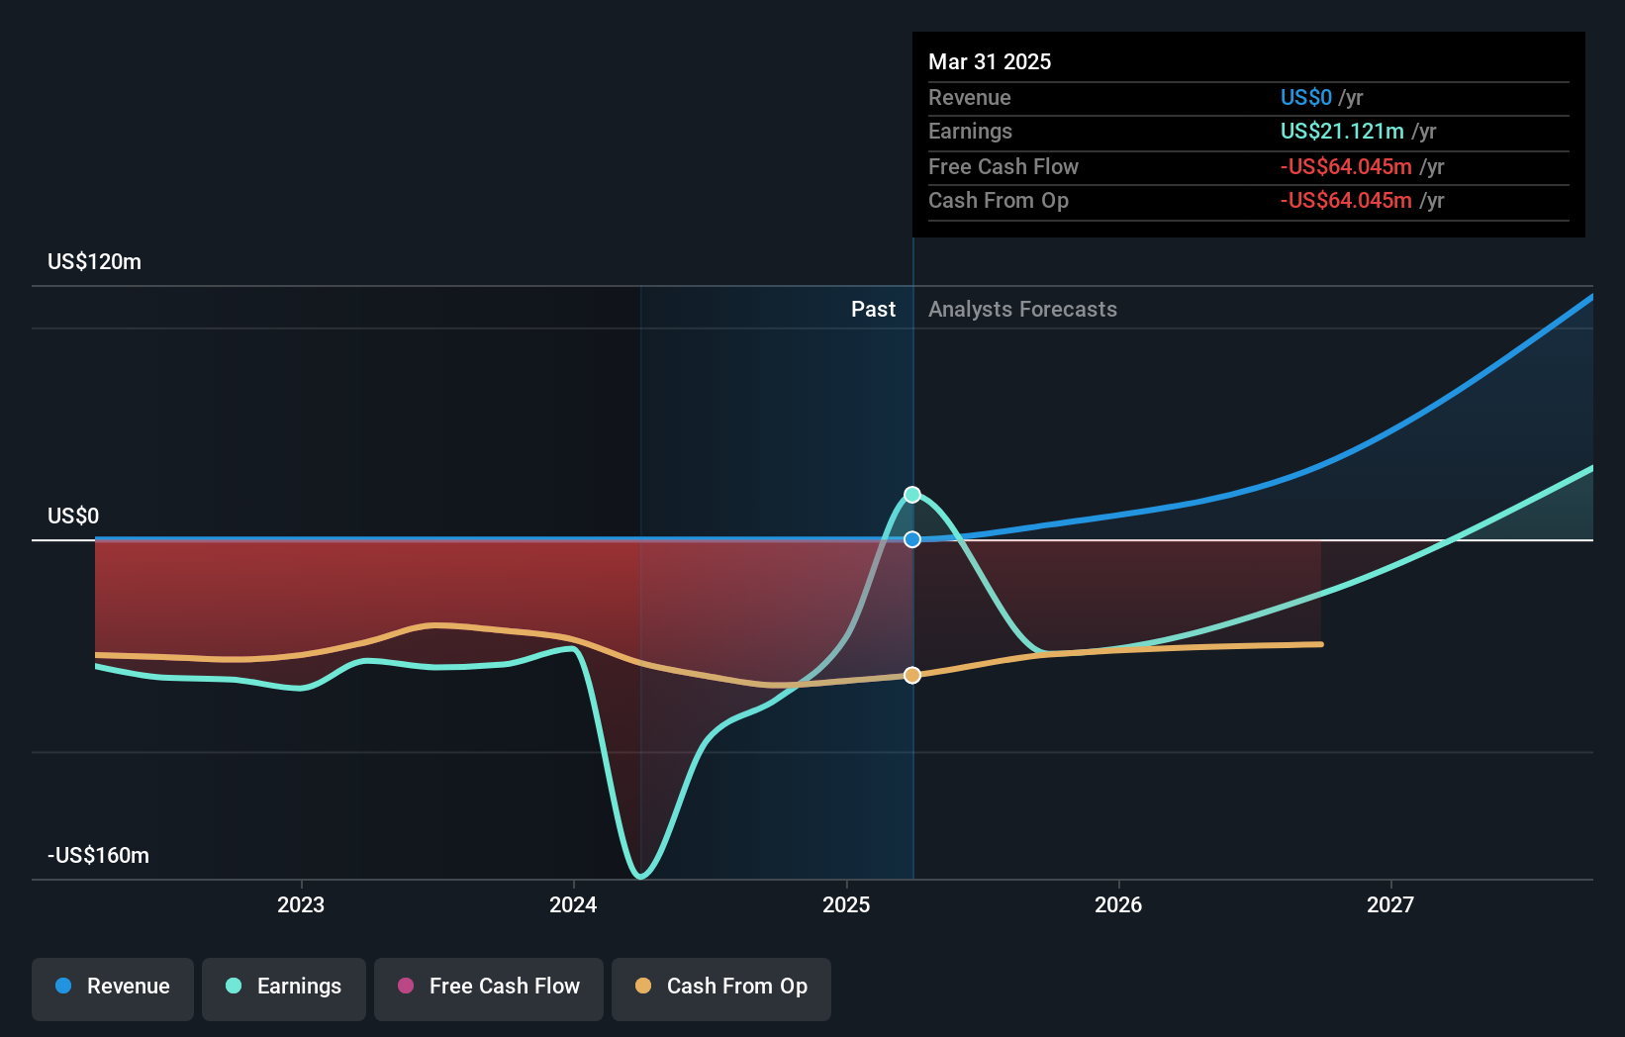Select the 2024 x-axis label
This screenshot has width=1625, height=1037.
click(573, 904)
